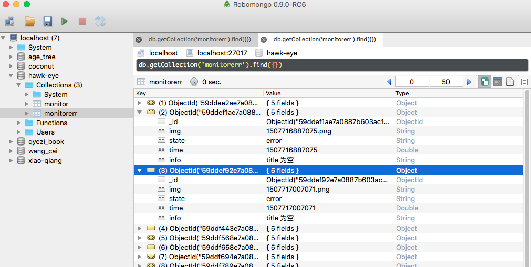This screenshot has height=267, width=531.
Task: Go to next page of results arrow
Action: point(469,82)
